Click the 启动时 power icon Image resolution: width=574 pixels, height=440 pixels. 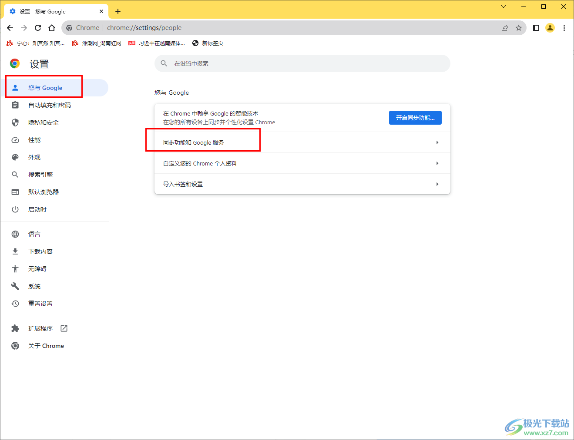(x=15, y=209)
